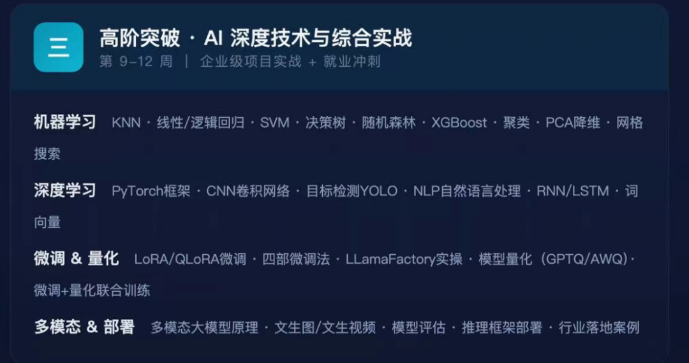Click the 企业级项目实战 subtitle text
Viewport: 689px width, 363px height.
[x=251, y=62]
